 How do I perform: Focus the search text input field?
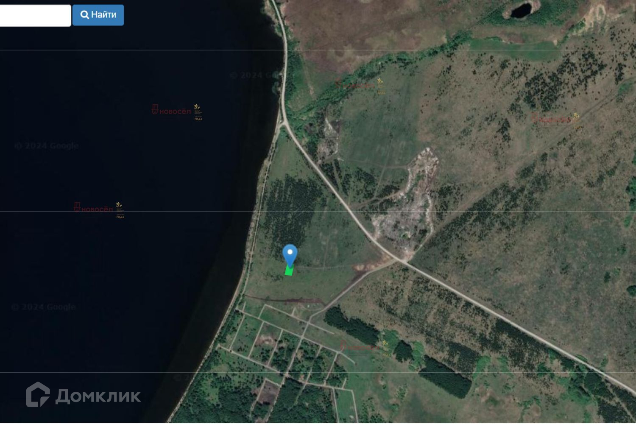click(x=35, y=16)
